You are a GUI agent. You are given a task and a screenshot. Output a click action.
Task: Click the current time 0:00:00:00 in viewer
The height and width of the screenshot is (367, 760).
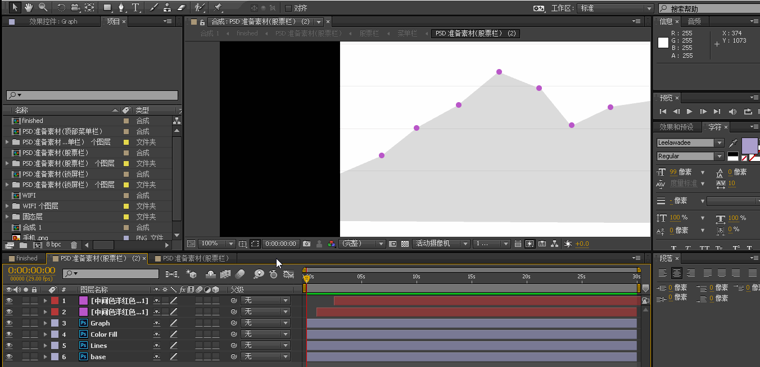281,244
